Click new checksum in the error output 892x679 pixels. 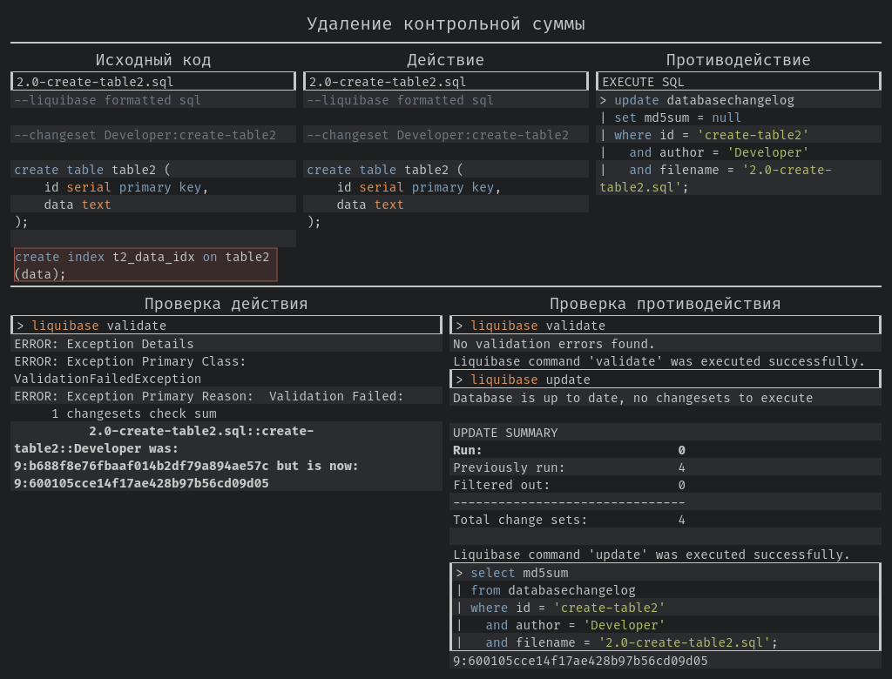141,483
